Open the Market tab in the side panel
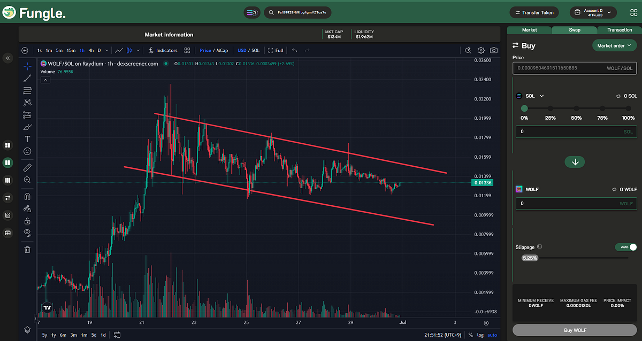Viewport: 642px width, 341px height. tap(530, 30)
